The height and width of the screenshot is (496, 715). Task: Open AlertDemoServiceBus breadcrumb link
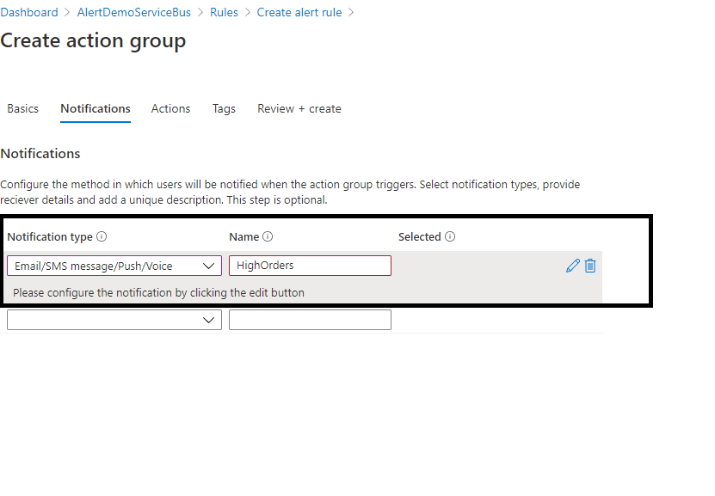tap(134, 12)
